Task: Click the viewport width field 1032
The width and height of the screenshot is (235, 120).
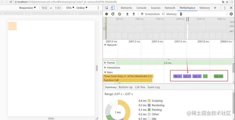Action: [44, 8]
